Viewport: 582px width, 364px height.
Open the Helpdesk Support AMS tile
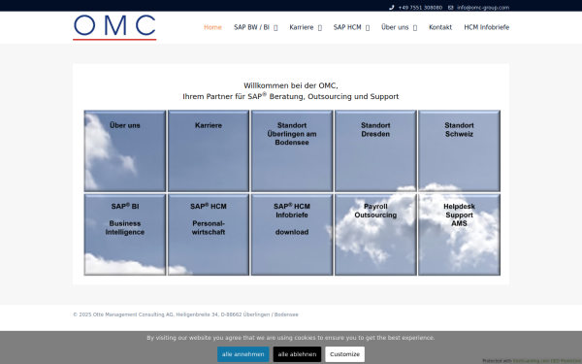(459, 235)
